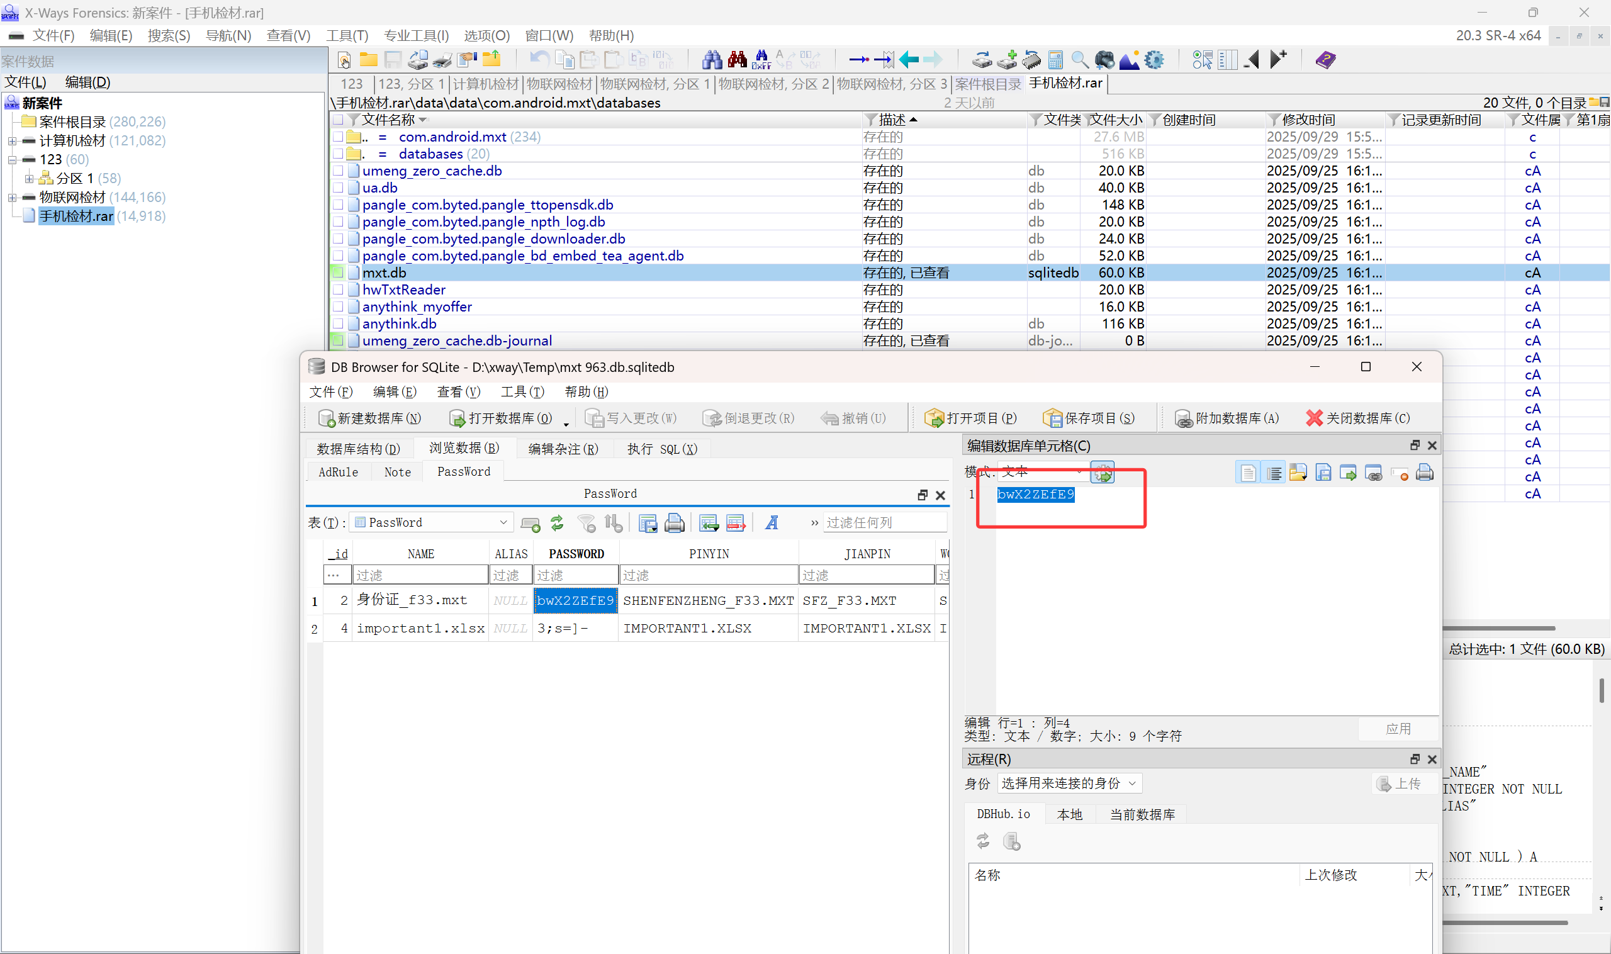The height and width of the screenshot is (954, 1611).
Task: Click the purple help book icon
Action: tap(1325, 60)
